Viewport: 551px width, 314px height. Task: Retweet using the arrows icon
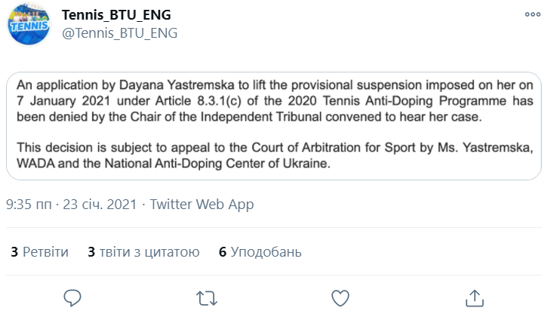(x=207, y=298)
